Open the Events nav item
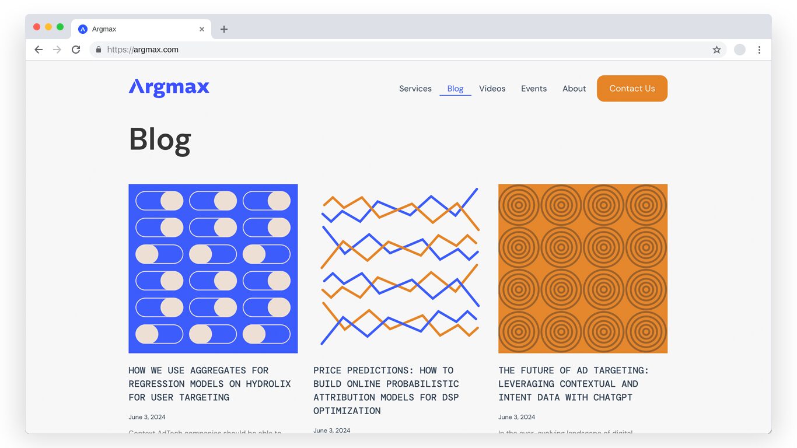This screenshot has height=448, width=797. [534, 89]
